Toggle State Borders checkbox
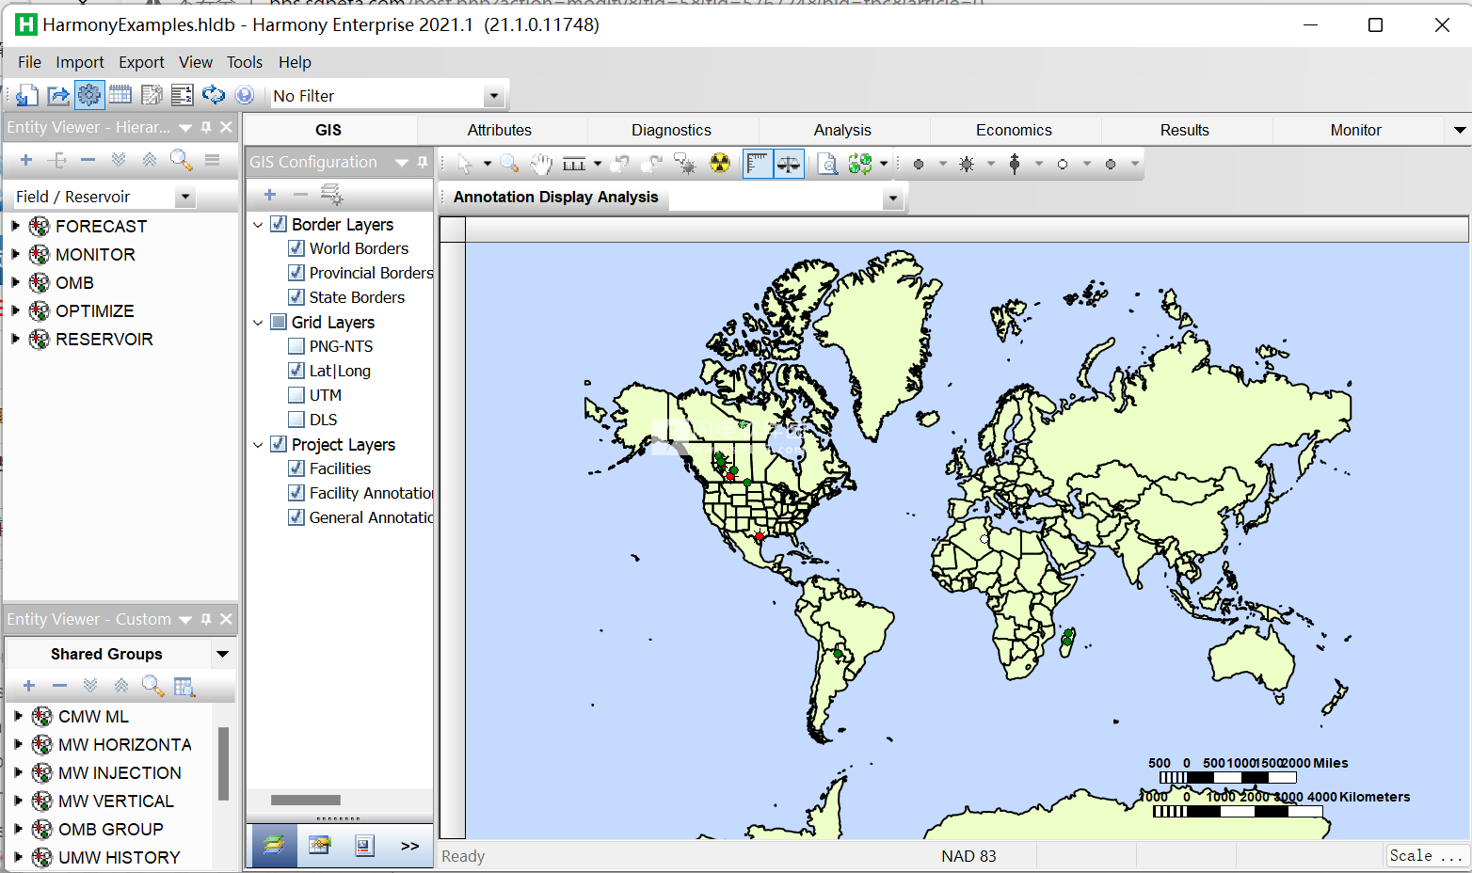 tap(296, 297)
